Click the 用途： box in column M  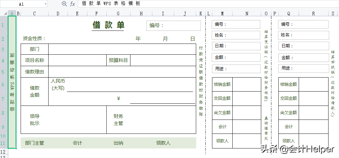(x=236, y=69)
